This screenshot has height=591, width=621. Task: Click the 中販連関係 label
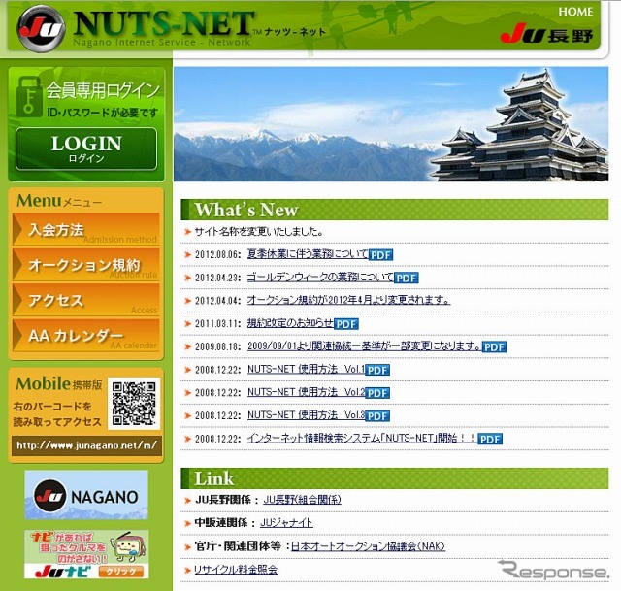coord(225,522)
